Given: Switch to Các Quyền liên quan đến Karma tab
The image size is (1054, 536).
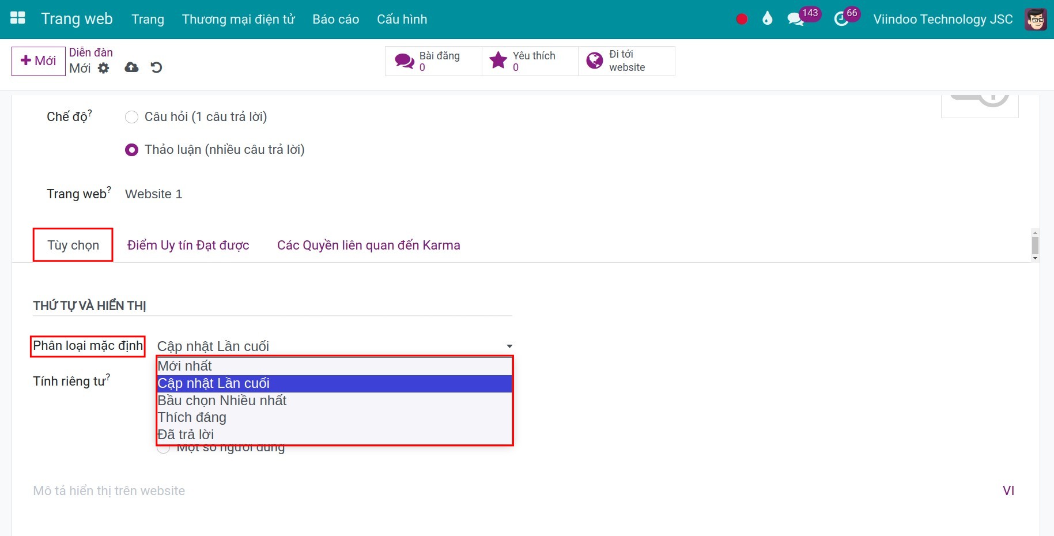Looking at the screenshot, I should coord(369,245).
